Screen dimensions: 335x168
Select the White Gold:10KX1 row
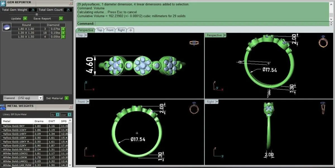pos(35,153)
